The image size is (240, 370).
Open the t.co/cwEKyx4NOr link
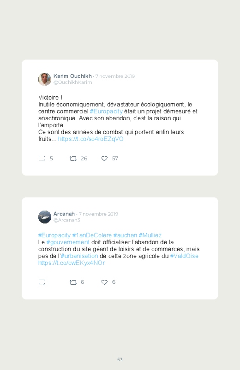[x=72, y=263]
